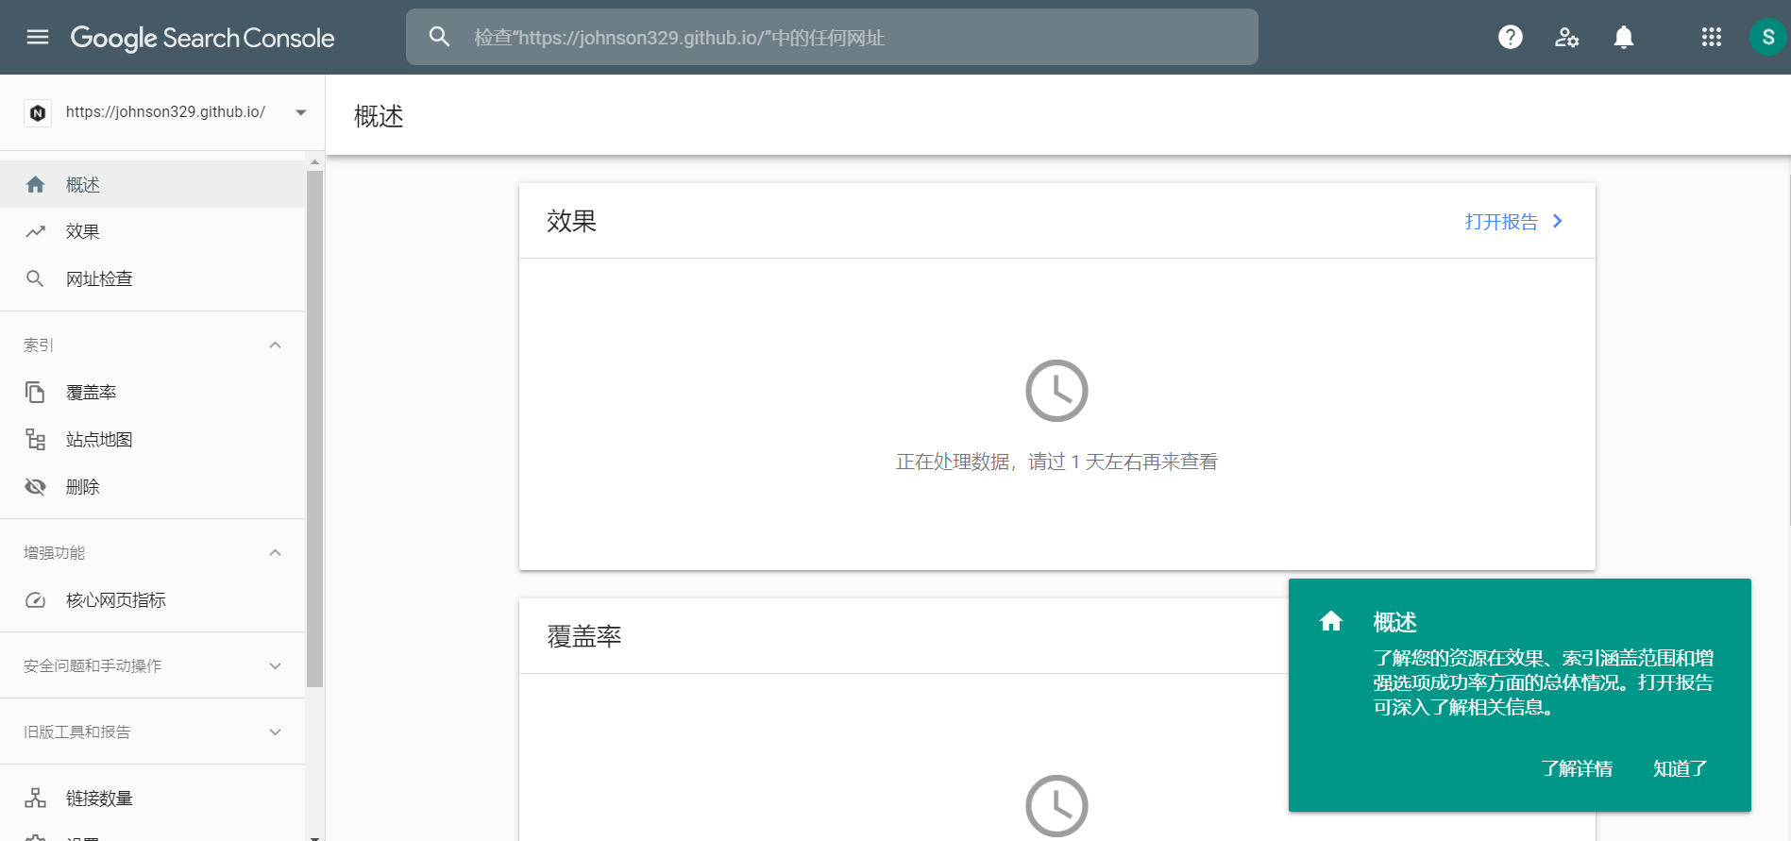Open the Help question mark icon
Image resolution: width=1791 pixels, height=841 pixels.
pyautogui.click(x=1511, y=37)
